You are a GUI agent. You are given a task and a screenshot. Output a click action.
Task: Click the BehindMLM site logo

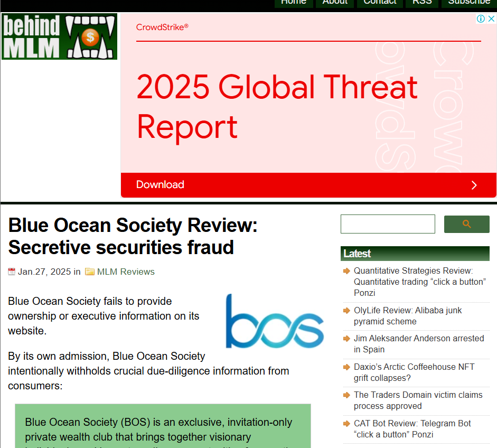coord(59,36)
